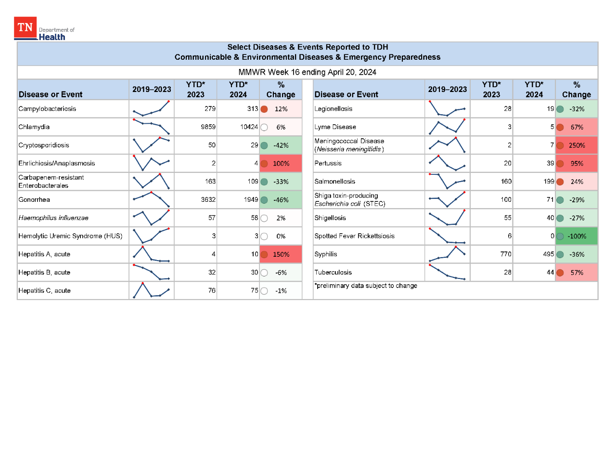Click the Salmonellosis YTD 2024 value 199

[548, 181]
